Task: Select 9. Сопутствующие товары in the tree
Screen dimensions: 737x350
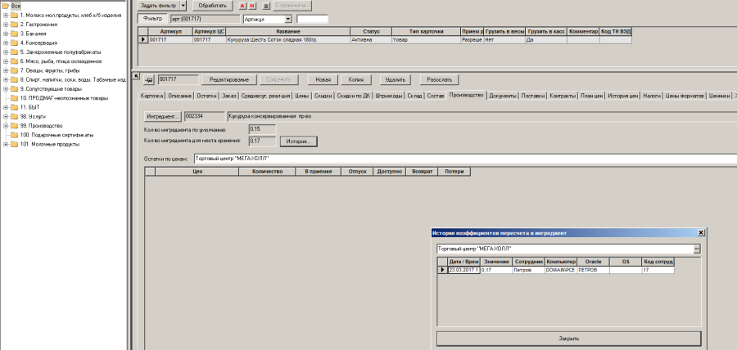Action: [50, 88]
